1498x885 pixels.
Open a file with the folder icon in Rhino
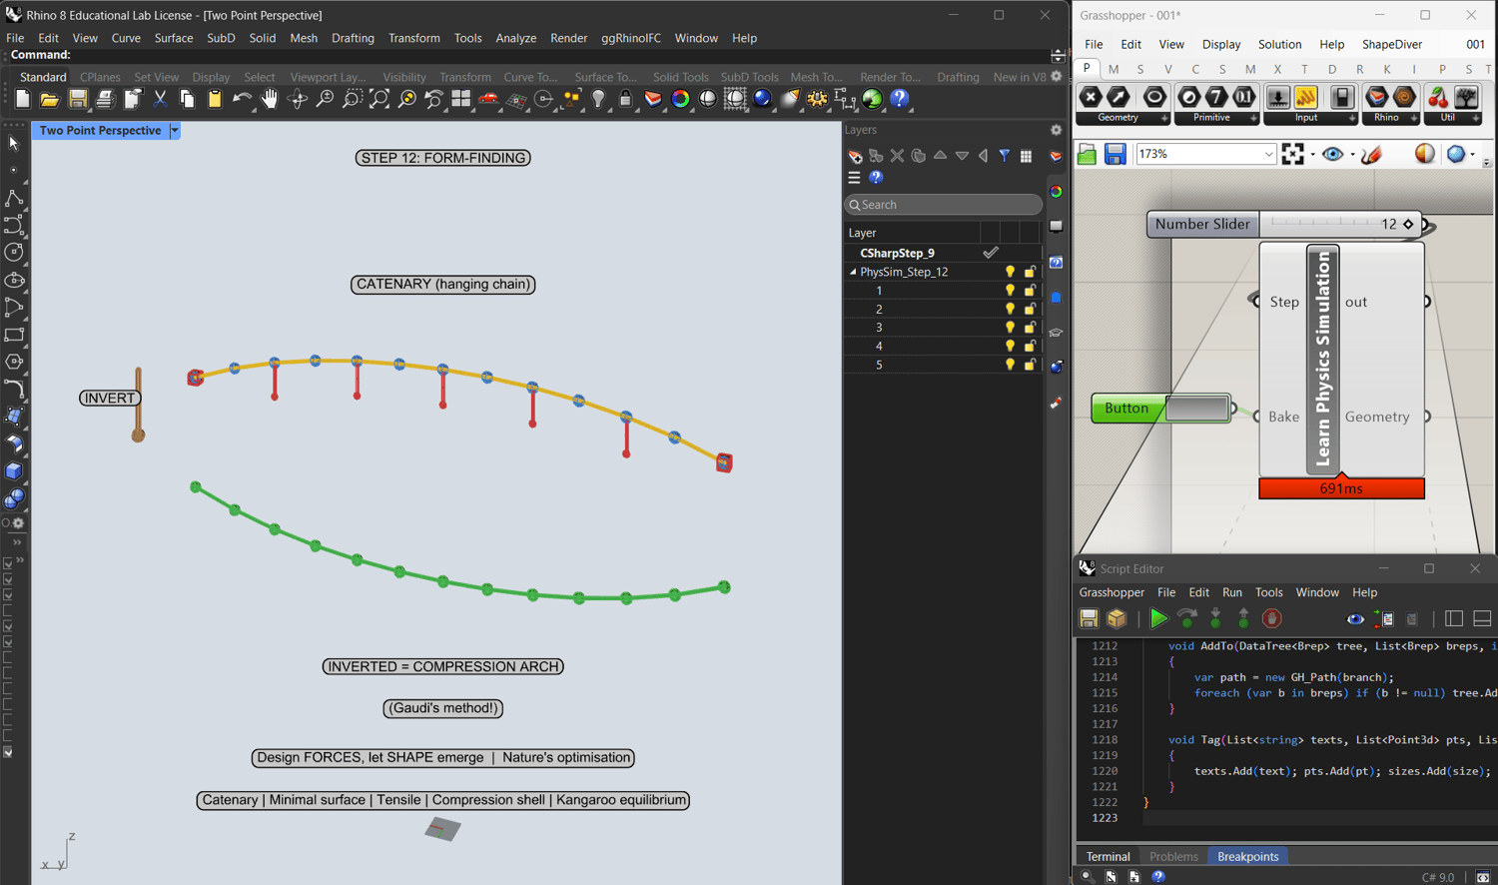click(49, 99)
